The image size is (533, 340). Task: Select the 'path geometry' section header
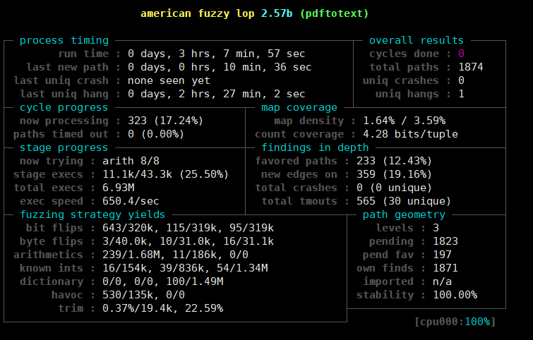404,214
